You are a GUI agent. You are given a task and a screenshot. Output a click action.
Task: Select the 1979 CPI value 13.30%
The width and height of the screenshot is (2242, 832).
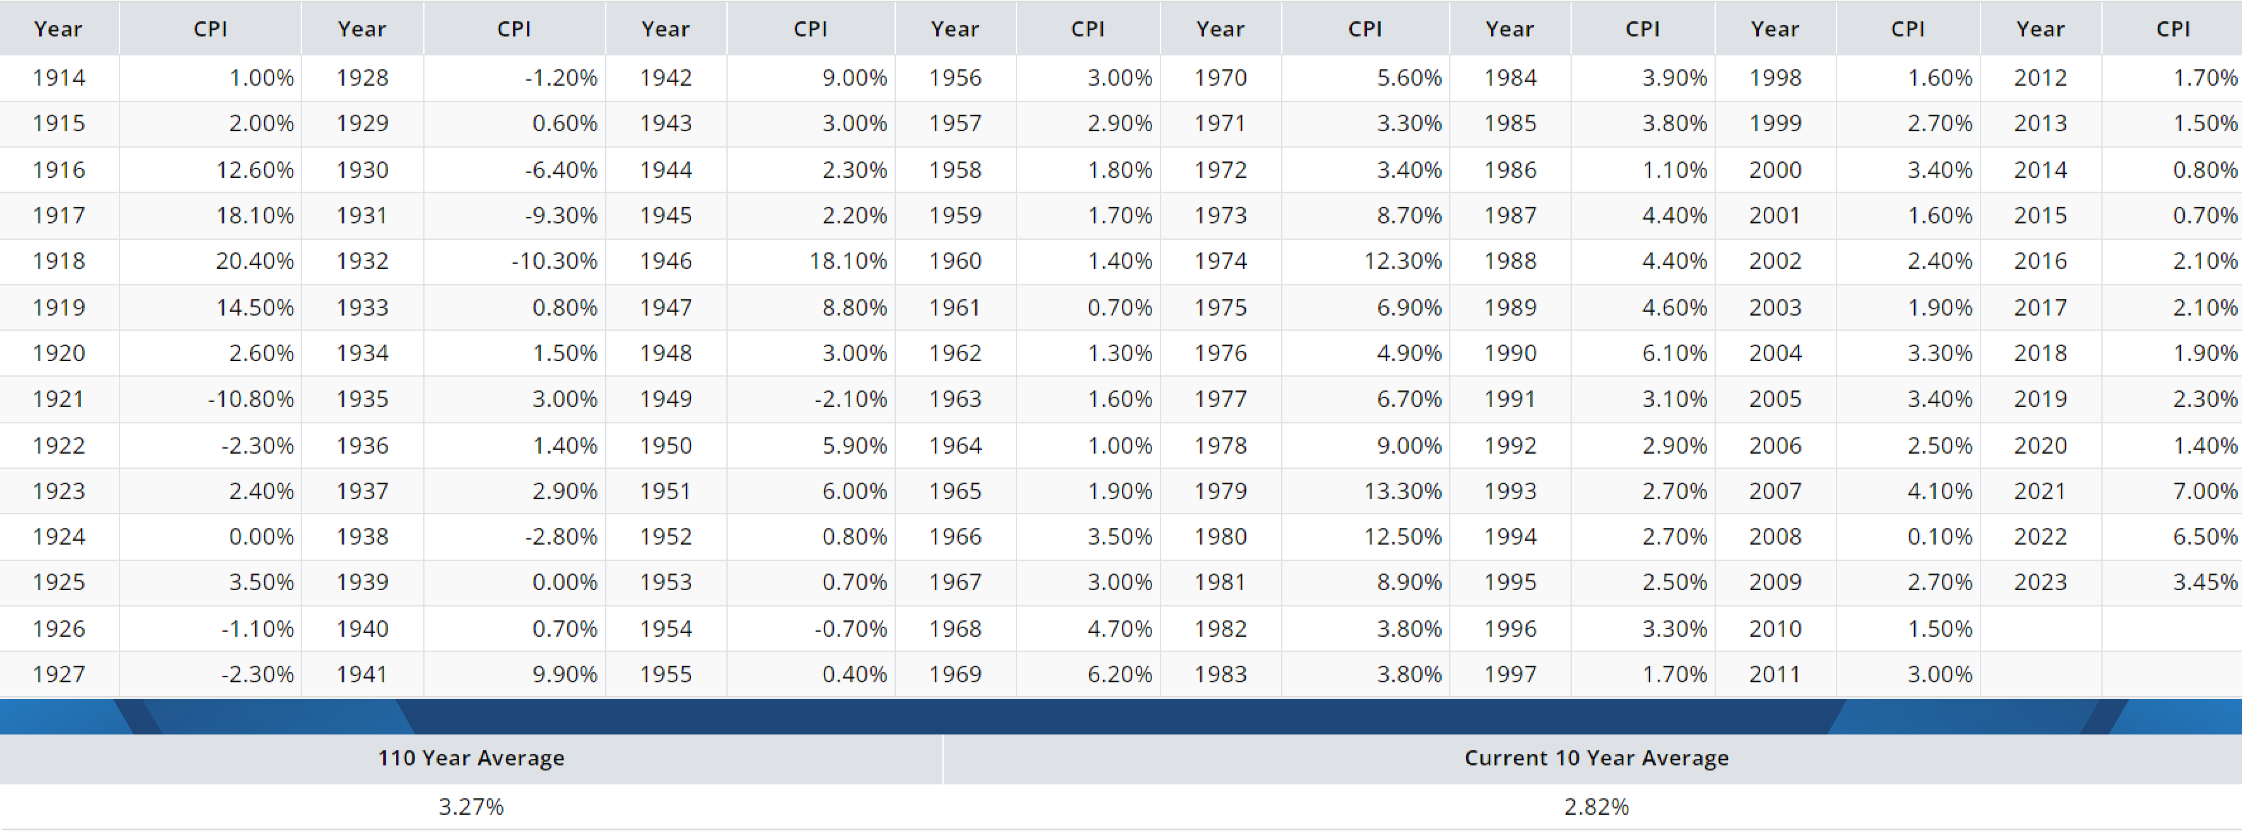[1402, 491]
